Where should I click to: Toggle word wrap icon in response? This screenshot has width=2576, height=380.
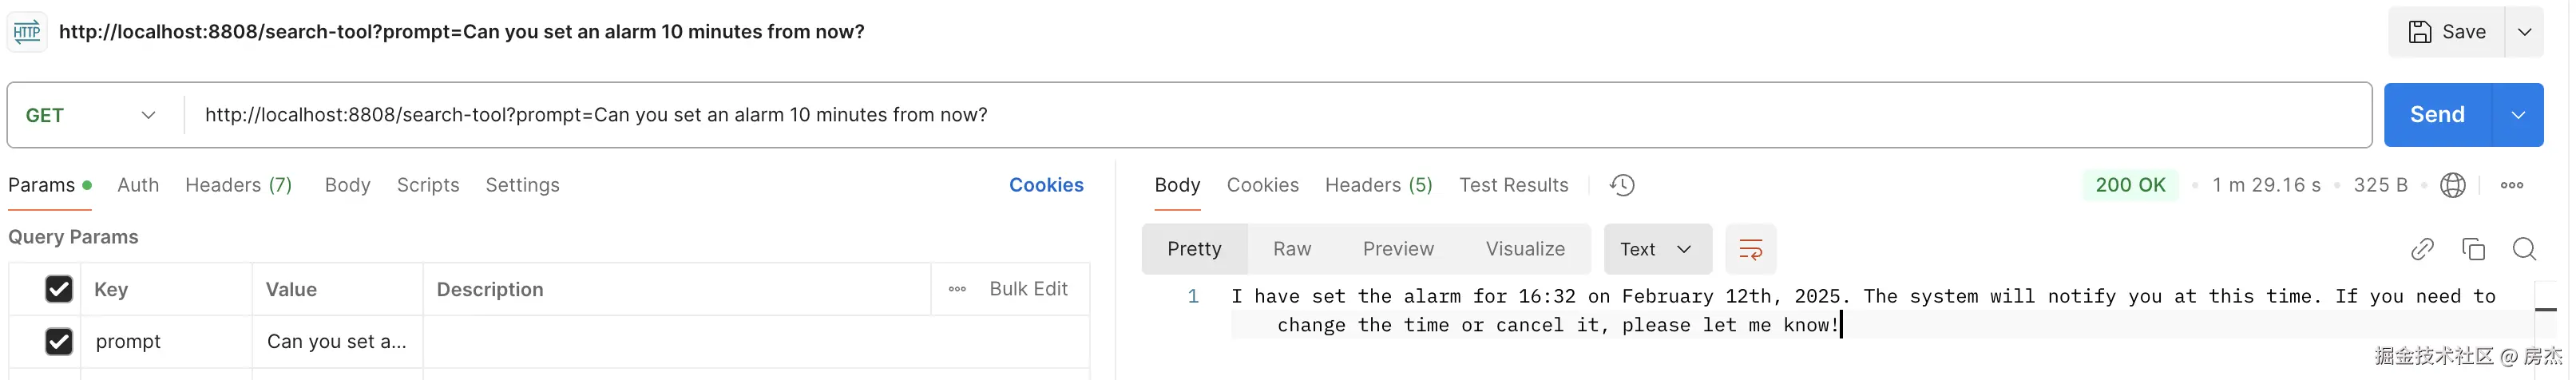coord(1750,249)
